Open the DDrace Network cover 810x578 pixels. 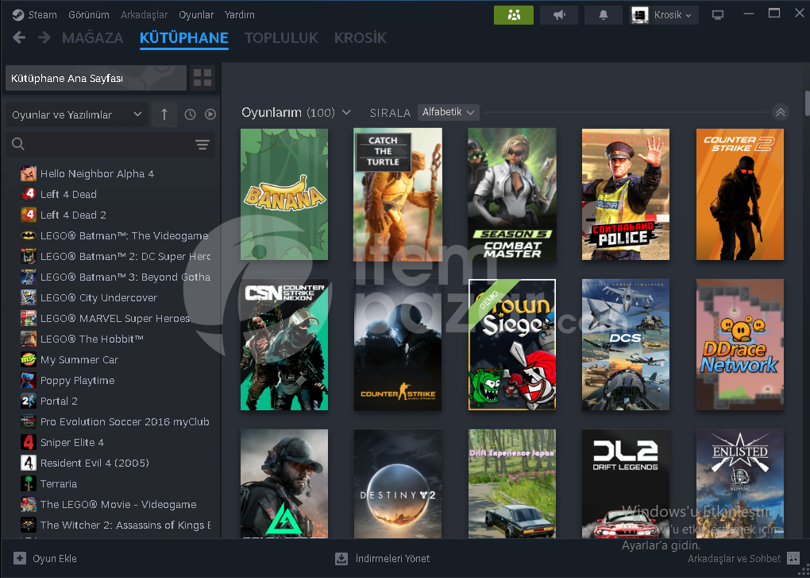(x=740, y=345)
